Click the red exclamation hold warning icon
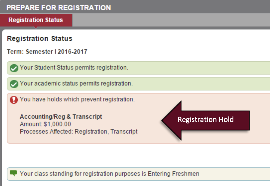The height and width of the screenshot is (186, 270). (x=13, y=99)
